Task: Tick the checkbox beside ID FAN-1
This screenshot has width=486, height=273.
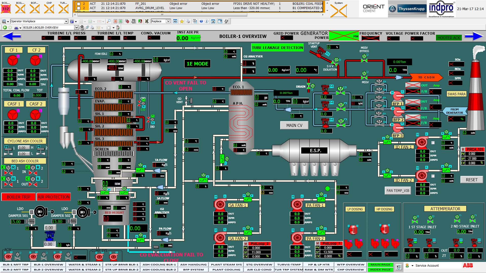Action: click(x=433, y=143)
